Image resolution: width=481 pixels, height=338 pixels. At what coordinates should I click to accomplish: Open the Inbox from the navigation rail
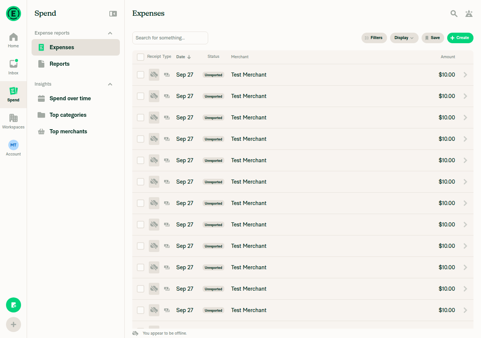click(14, 67)
